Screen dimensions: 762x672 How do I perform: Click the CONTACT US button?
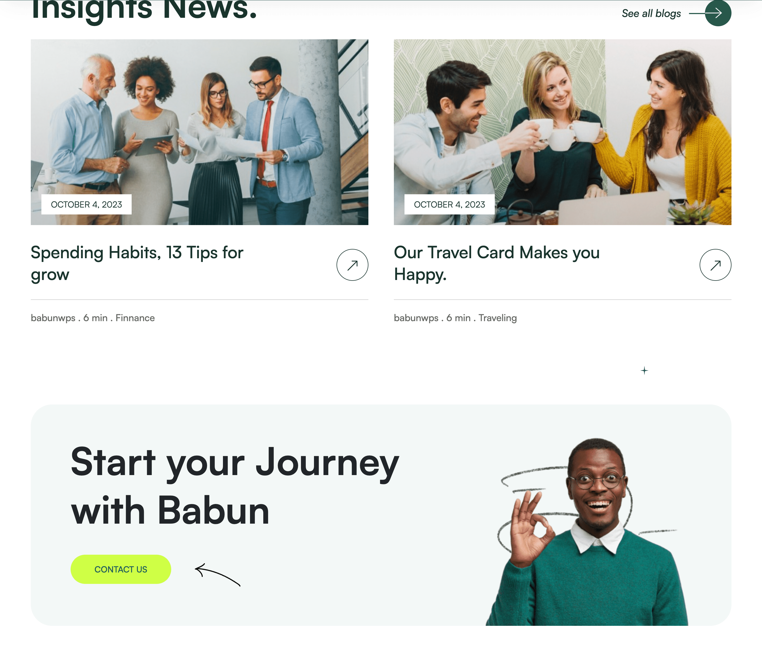pyautogui.click(x=121, y=569)
